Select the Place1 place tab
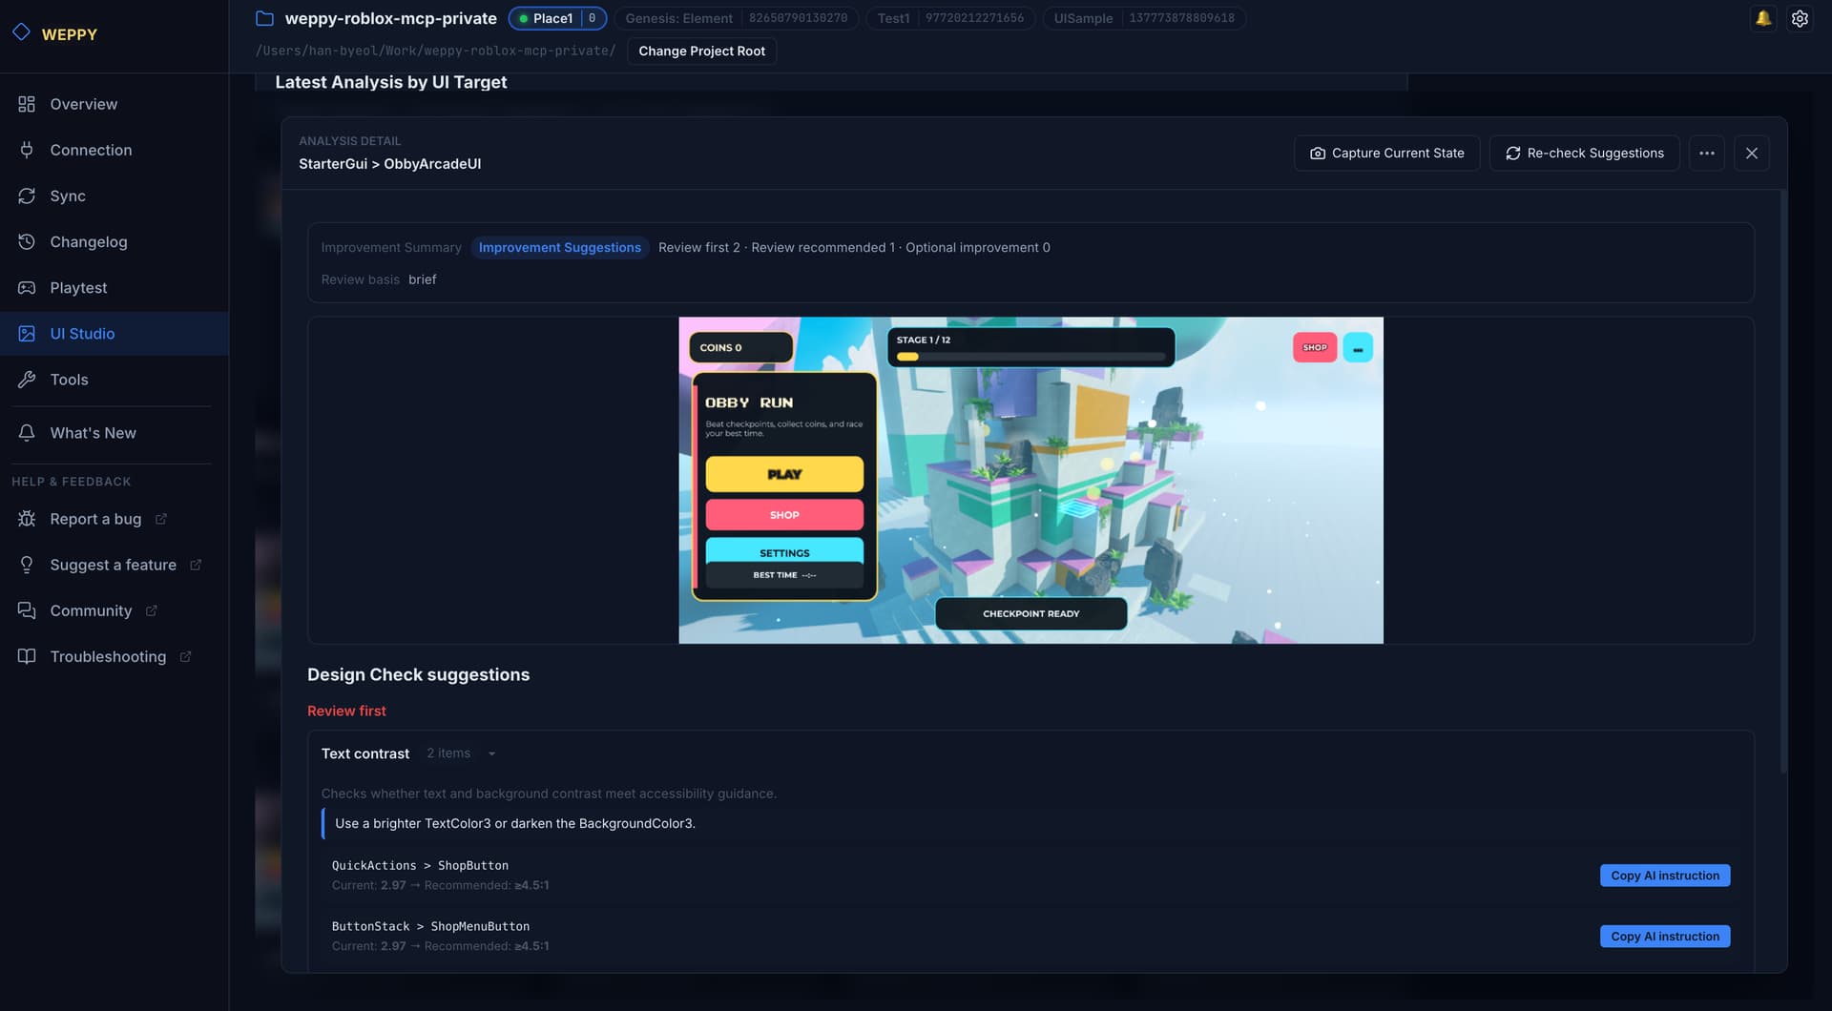Screen dimensions: 1832x1011 [557, 18]
